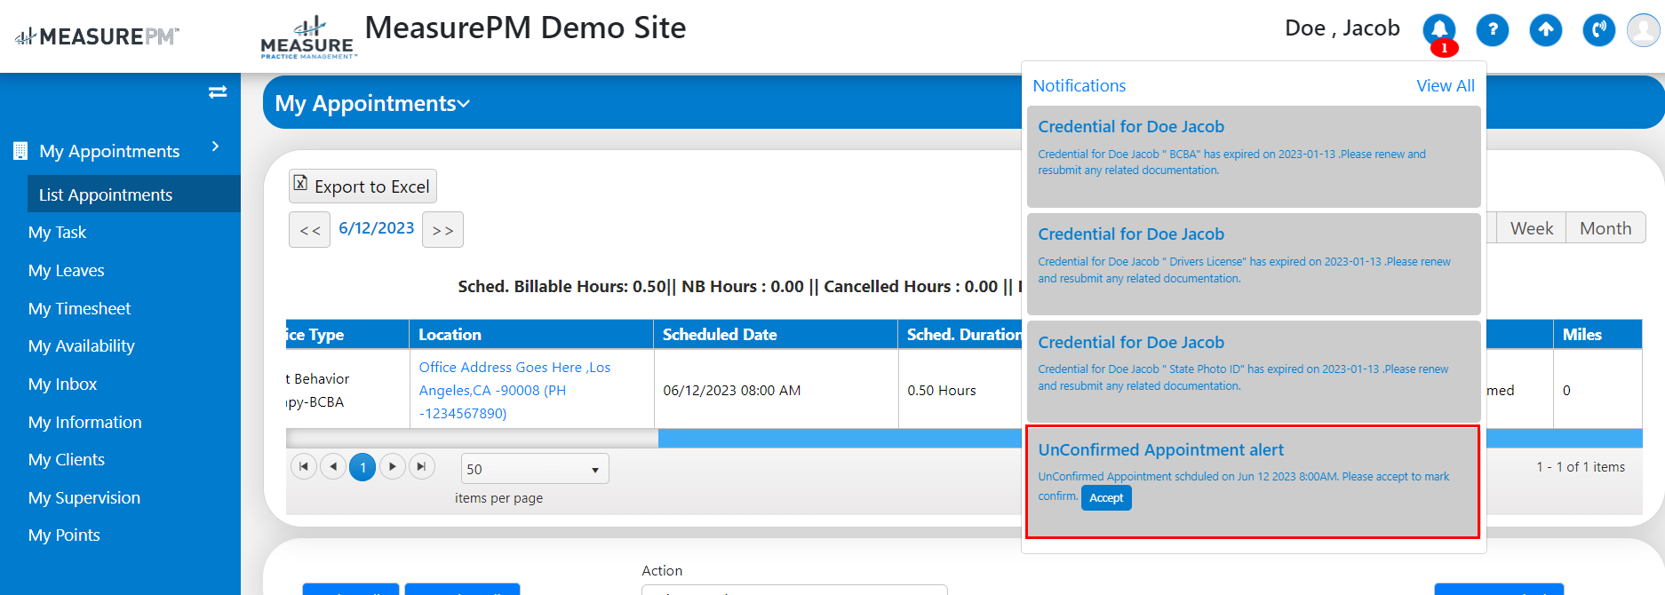Viewport: 1665px width, 595px height.
Task: Open My Availability in sidebar
Action: tap(81, 345)
